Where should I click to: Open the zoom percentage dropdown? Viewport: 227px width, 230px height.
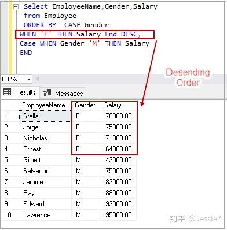pyautogui.click(x=29, y=79)
